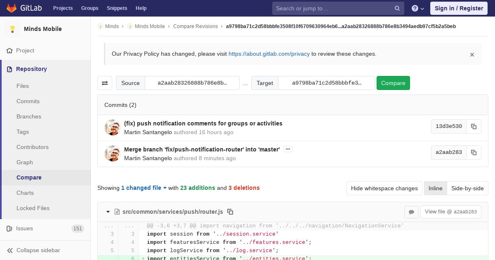
Task: Expand merge commit message ellipsis
Action: tap(288, 149)
